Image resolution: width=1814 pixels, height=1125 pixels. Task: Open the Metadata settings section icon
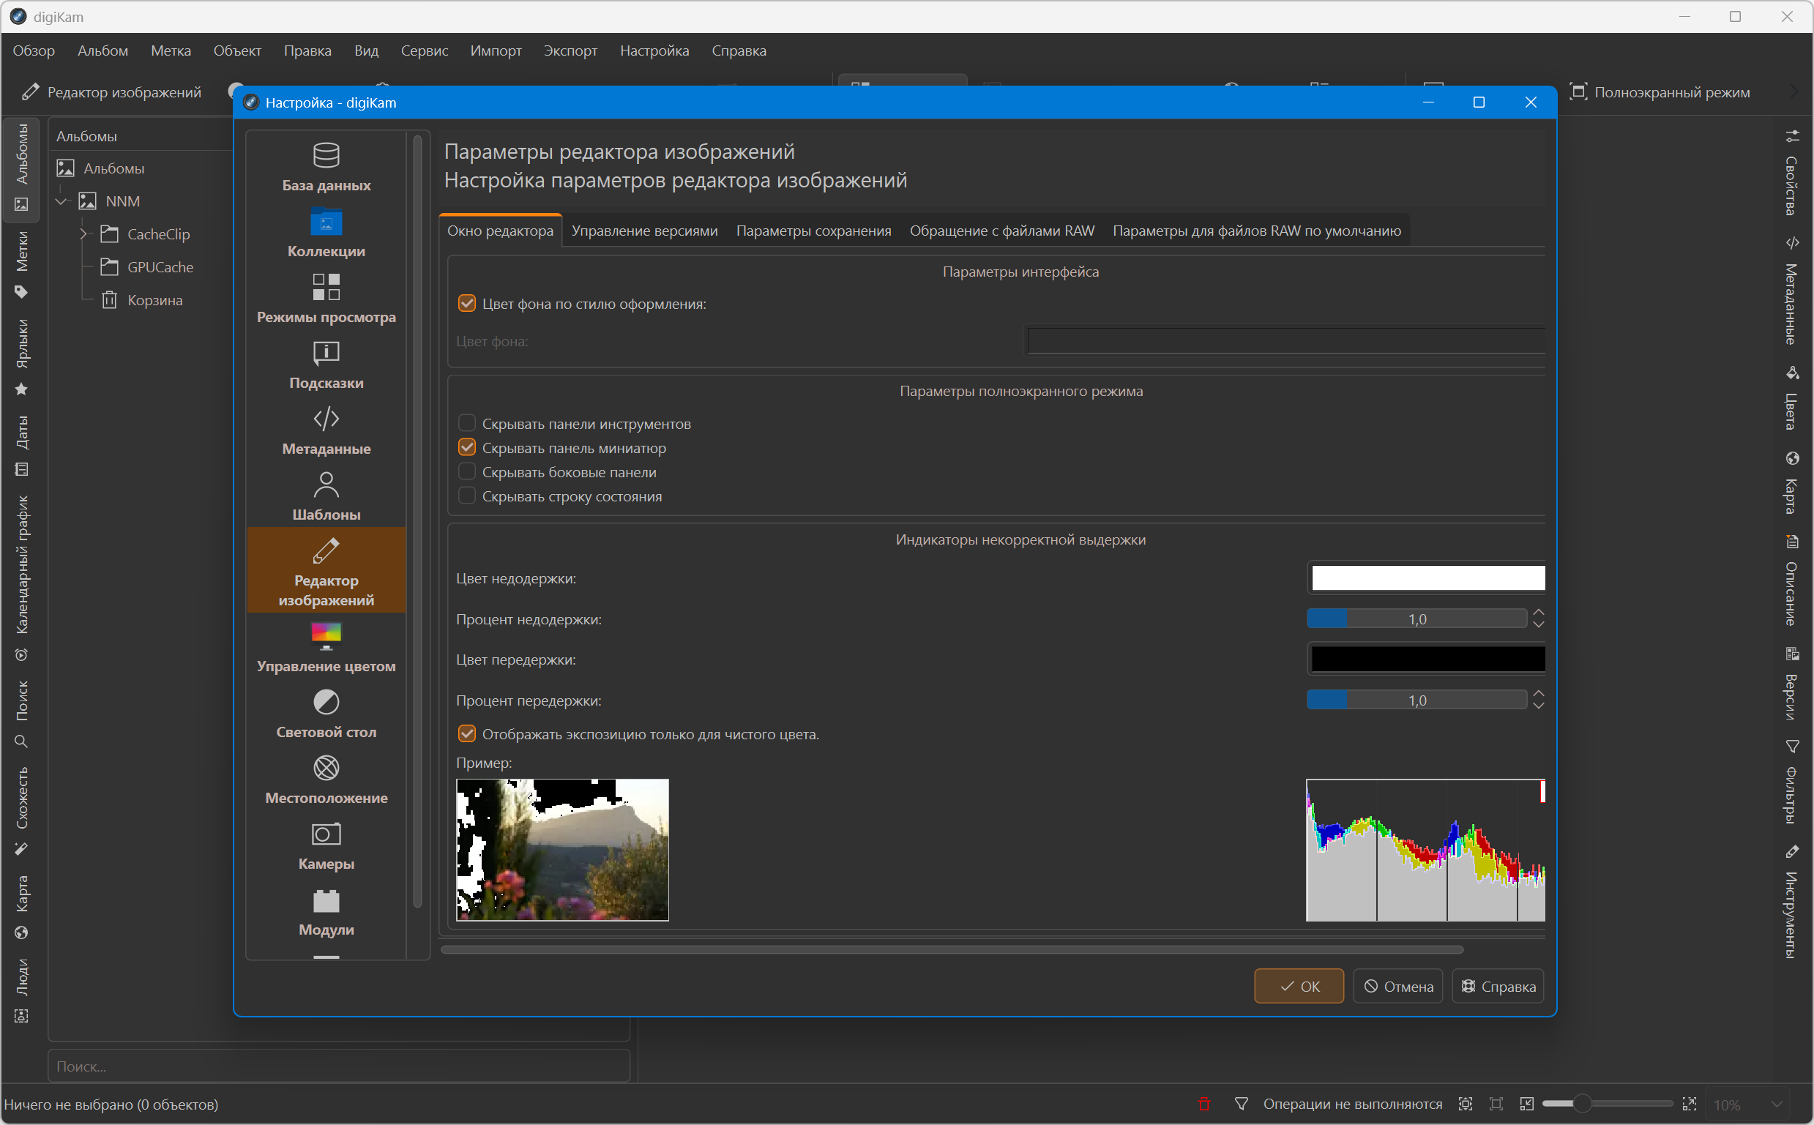click(x=326, y=419)
